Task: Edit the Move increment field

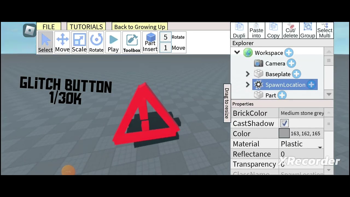Action: (165, 48)
